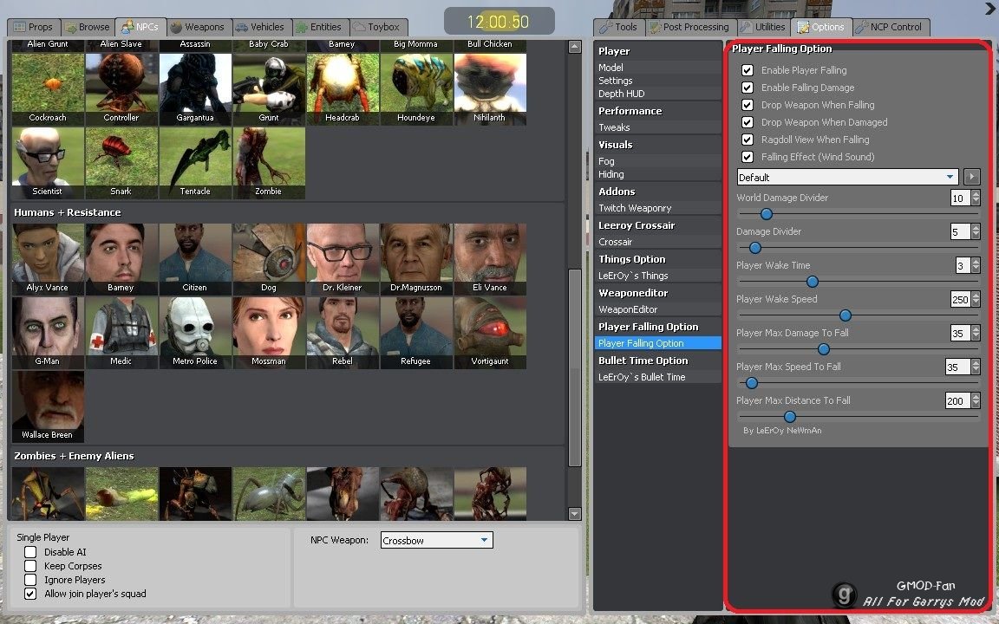Enable the Disable AI checkbox
999x624 pixels.
[x=30, y=552]
